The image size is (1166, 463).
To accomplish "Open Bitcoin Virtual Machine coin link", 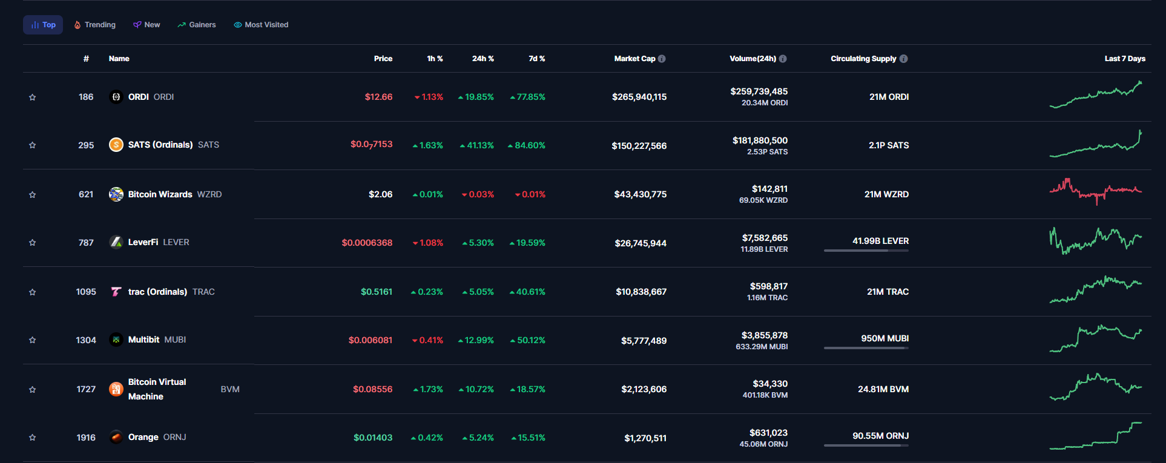I will pyautogui.click(x=157, y=389).
